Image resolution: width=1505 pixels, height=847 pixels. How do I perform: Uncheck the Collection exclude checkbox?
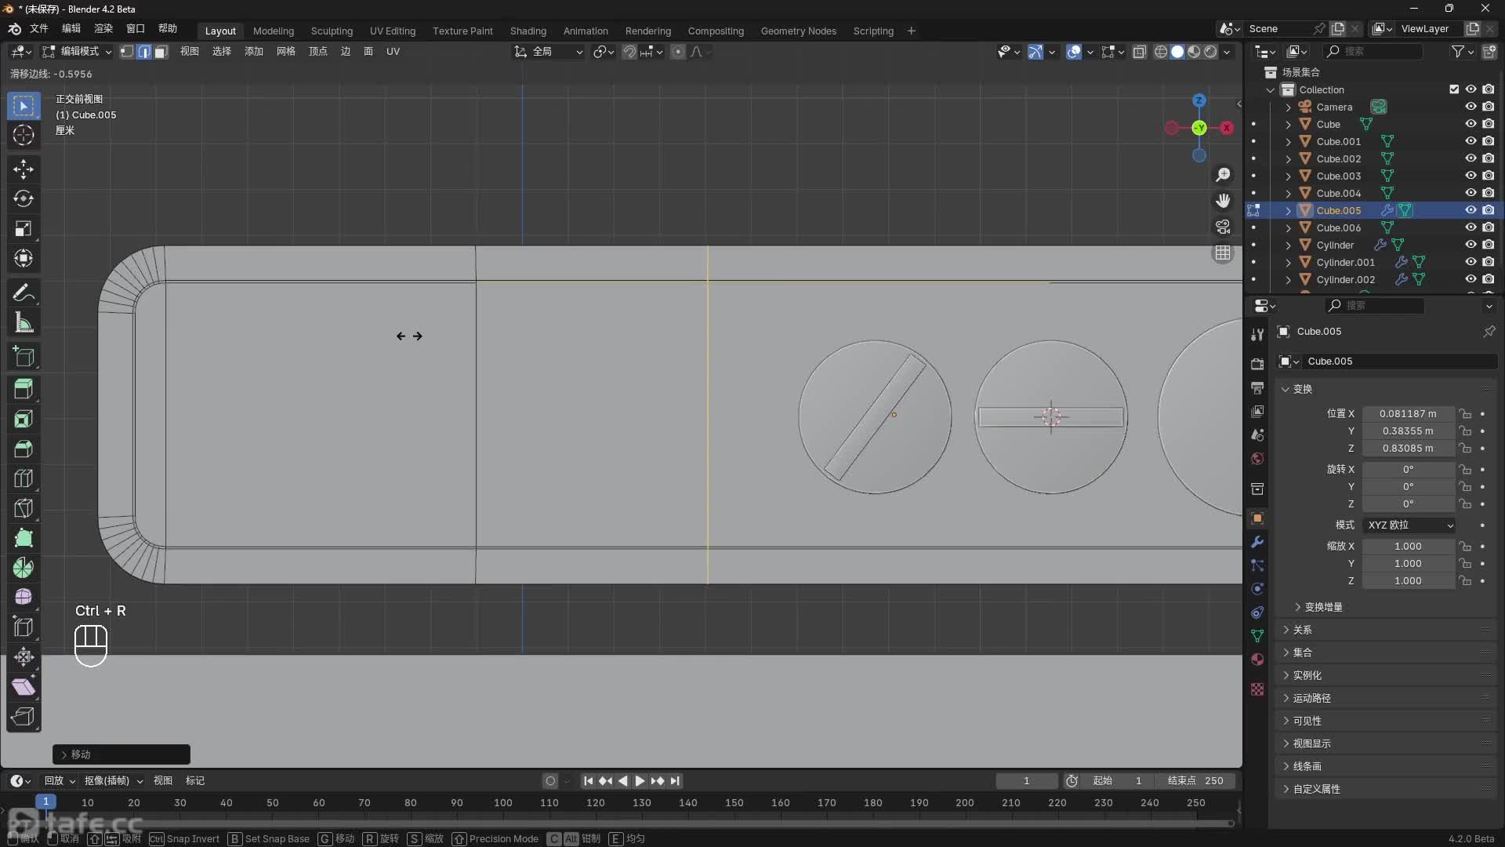click(1454, 89)
